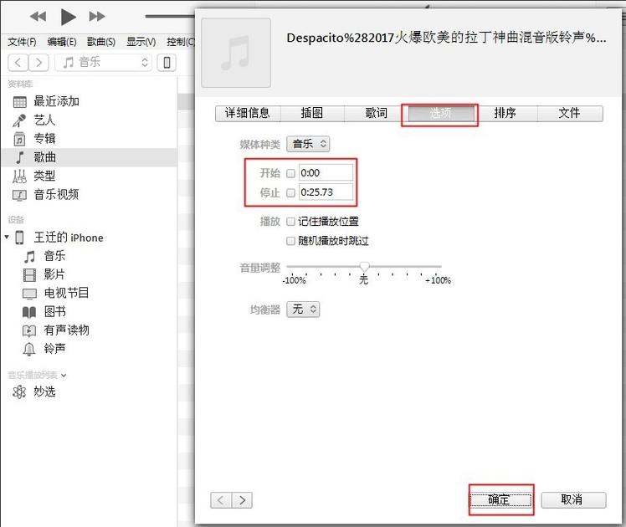626x527 pixels.
Task: Open 铃声 under the iPhone device
Action: coord(54,349)
